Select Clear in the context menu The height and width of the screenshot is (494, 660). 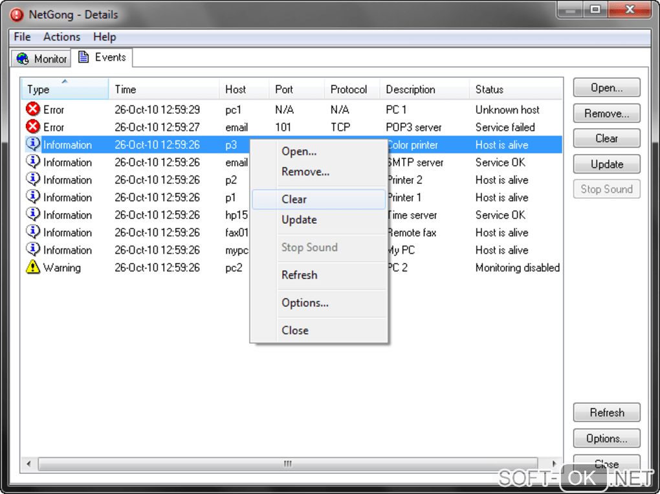pyautogui.click(x=318, y=199)
